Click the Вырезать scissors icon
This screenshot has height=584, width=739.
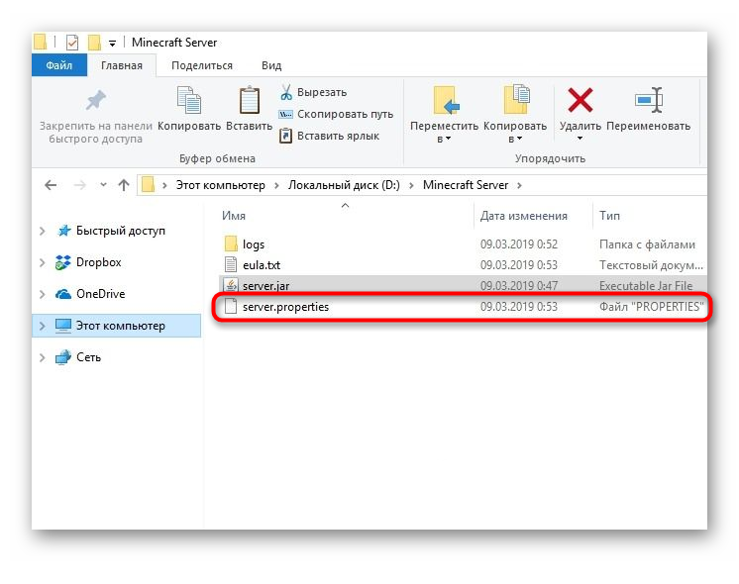(x=286, y=92)
